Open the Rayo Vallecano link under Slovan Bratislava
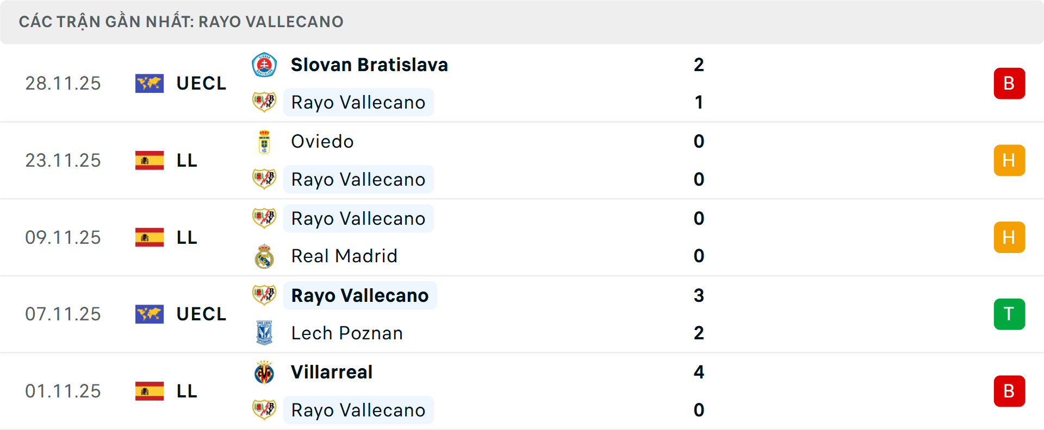The height and width of the screenshot is (430, 1044). coord(358,102)
